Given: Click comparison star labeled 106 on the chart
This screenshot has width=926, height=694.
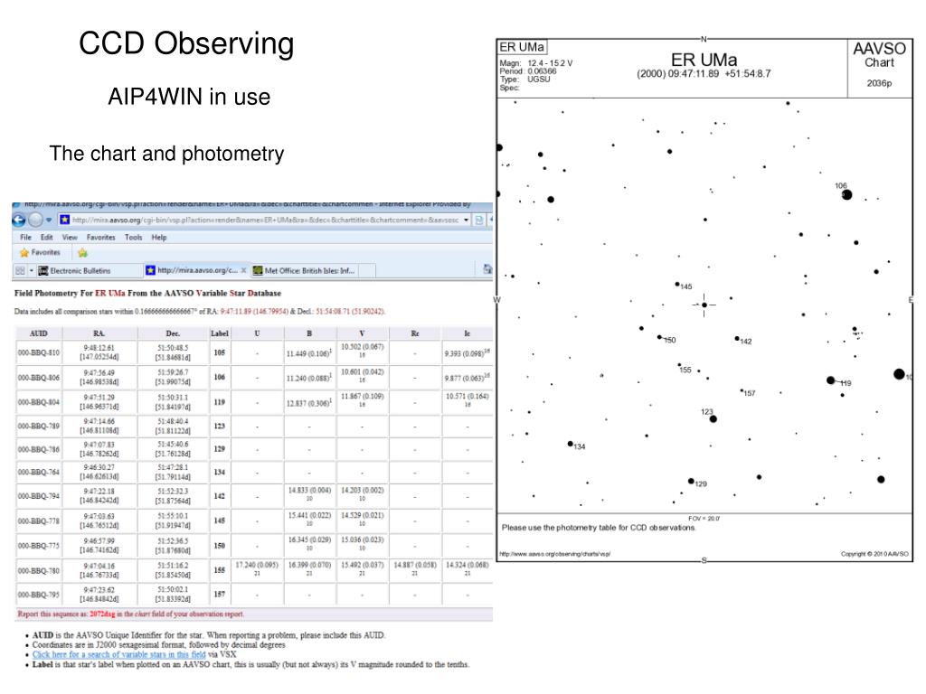Looking at the screenshot, I should point(846,195).
